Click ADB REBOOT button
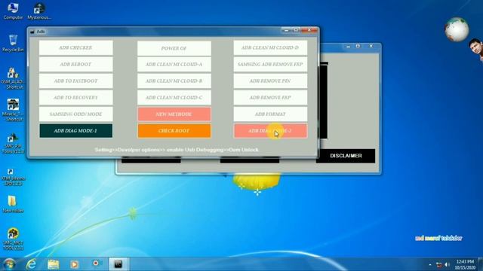 pos(75,64)
